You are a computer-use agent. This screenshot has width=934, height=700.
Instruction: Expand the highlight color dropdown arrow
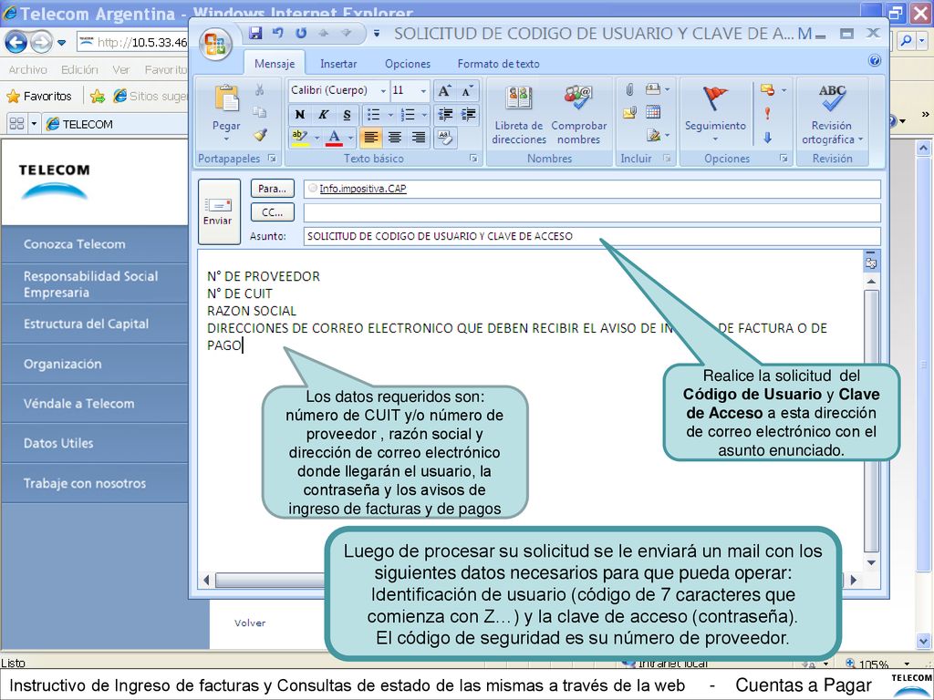coord(317,138)
